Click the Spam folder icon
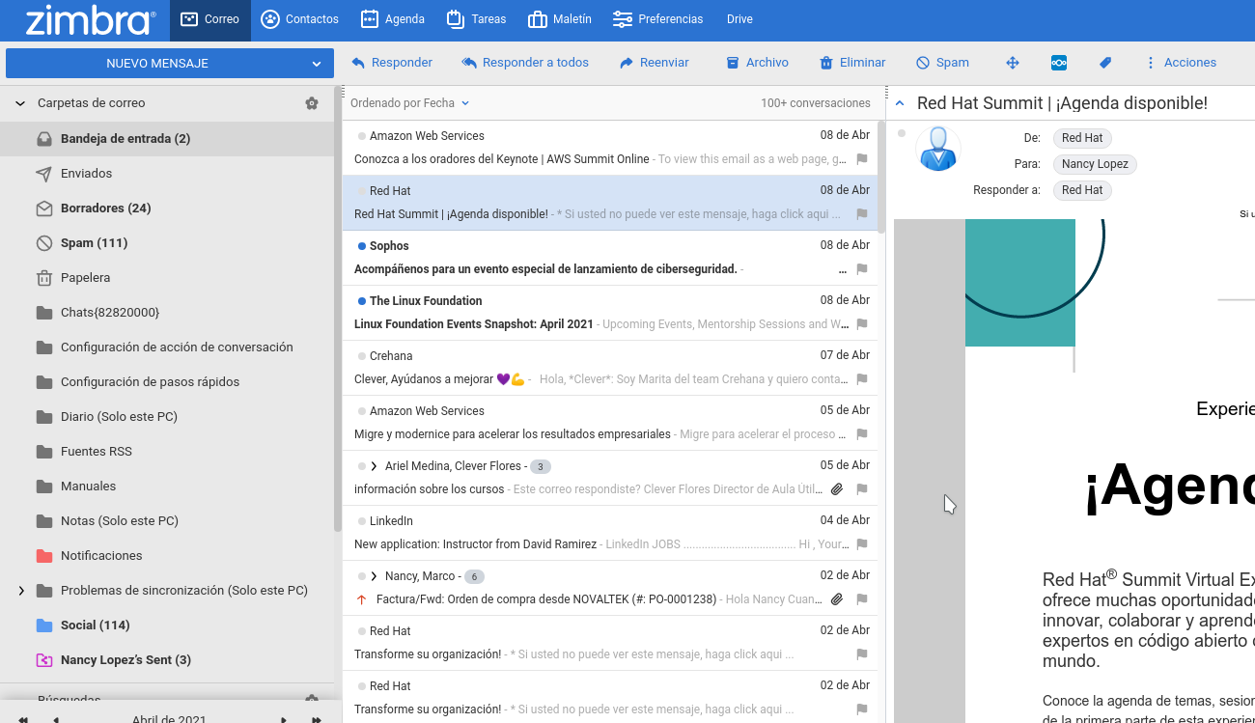Image resolution: width=1255 pixels, height=723 pixels. 43,243
